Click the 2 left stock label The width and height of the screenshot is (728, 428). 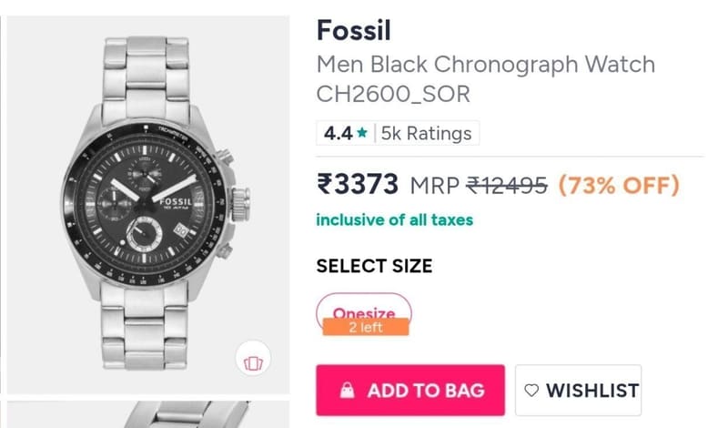[366, 327]
